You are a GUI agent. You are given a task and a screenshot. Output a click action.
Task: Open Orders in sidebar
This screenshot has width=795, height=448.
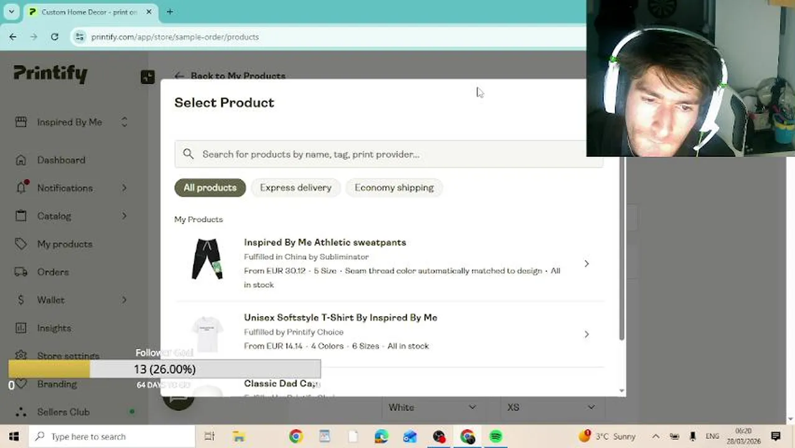[x=53, y=272]
